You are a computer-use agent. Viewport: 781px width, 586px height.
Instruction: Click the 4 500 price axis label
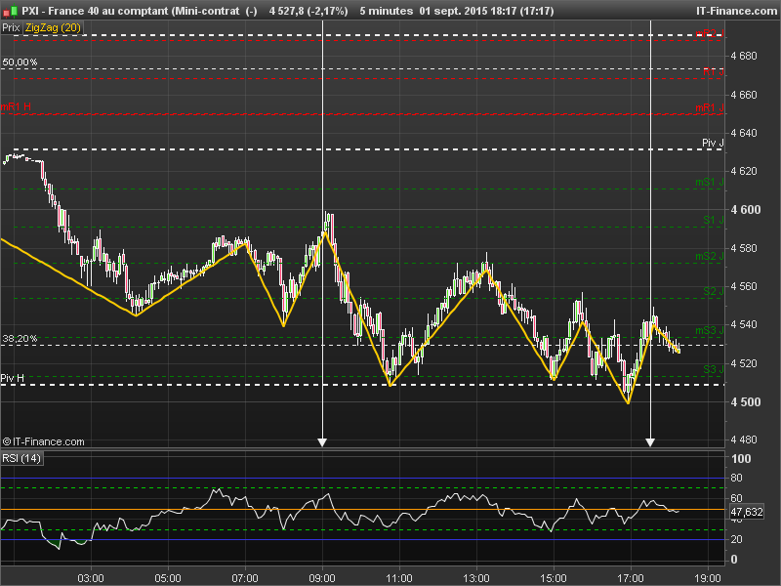746,402
